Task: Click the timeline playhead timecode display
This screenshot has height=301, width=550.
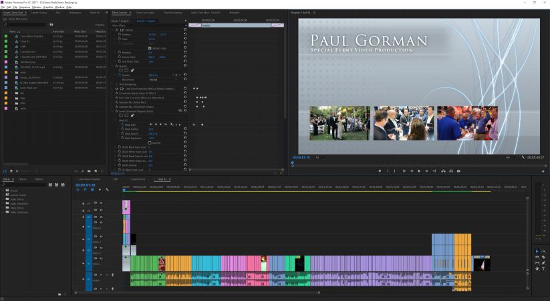Action: point(87,185)
